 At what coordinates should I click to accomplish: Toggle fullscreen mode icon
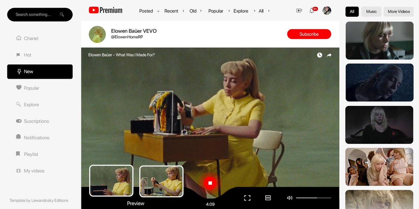[x=247, y=198]
